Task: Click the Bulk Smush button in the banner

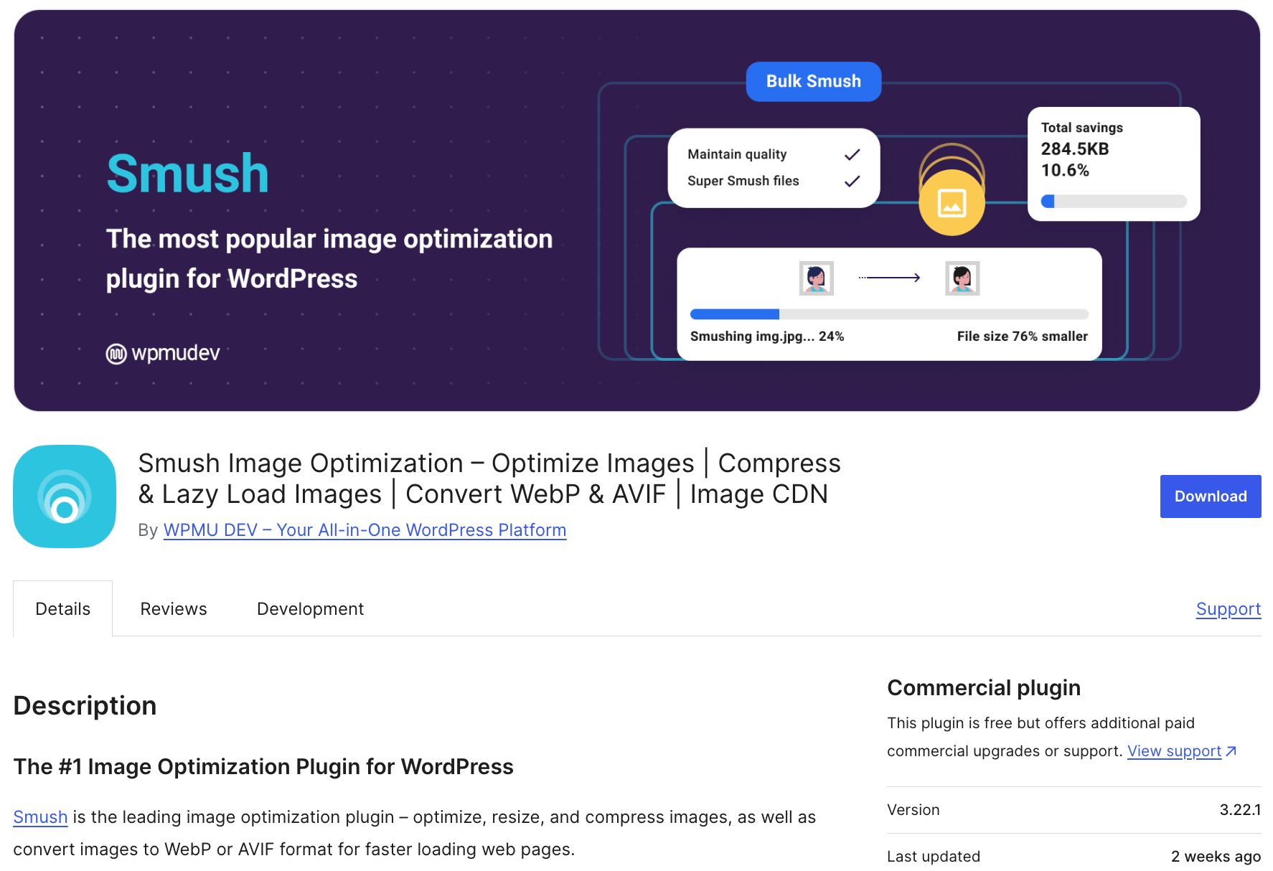Action: tap(813, 81)
